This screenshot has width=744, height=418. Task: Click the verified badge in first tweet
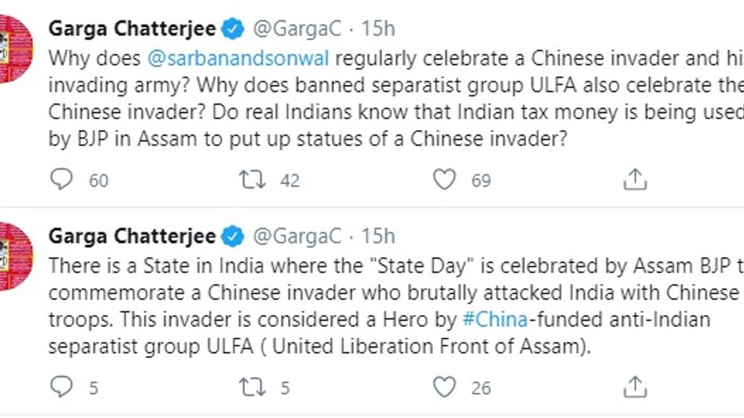click(232, 30)
